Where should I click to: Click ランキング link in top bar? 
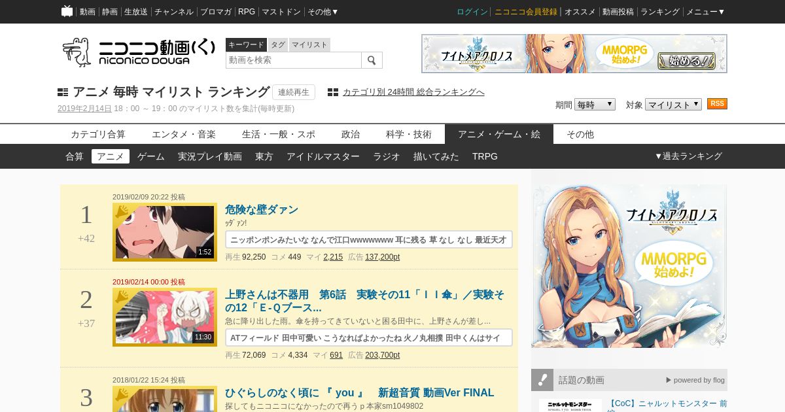pos(660,12)
